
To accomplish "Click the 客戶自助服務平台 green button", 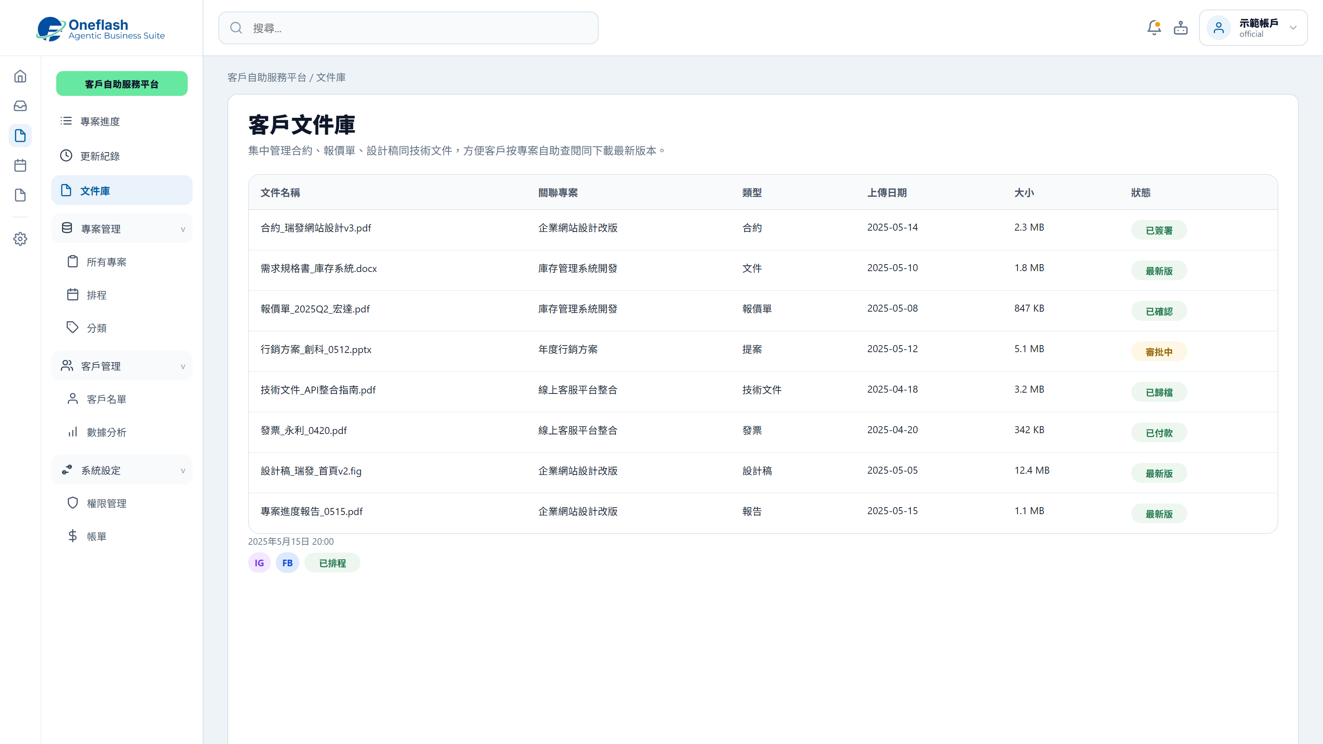I will point(122,83).
